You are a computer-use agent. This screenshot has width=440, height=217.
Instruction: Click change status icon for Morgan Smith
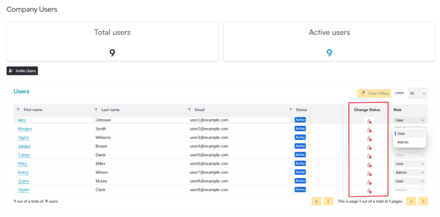click(x=369, y=130)
